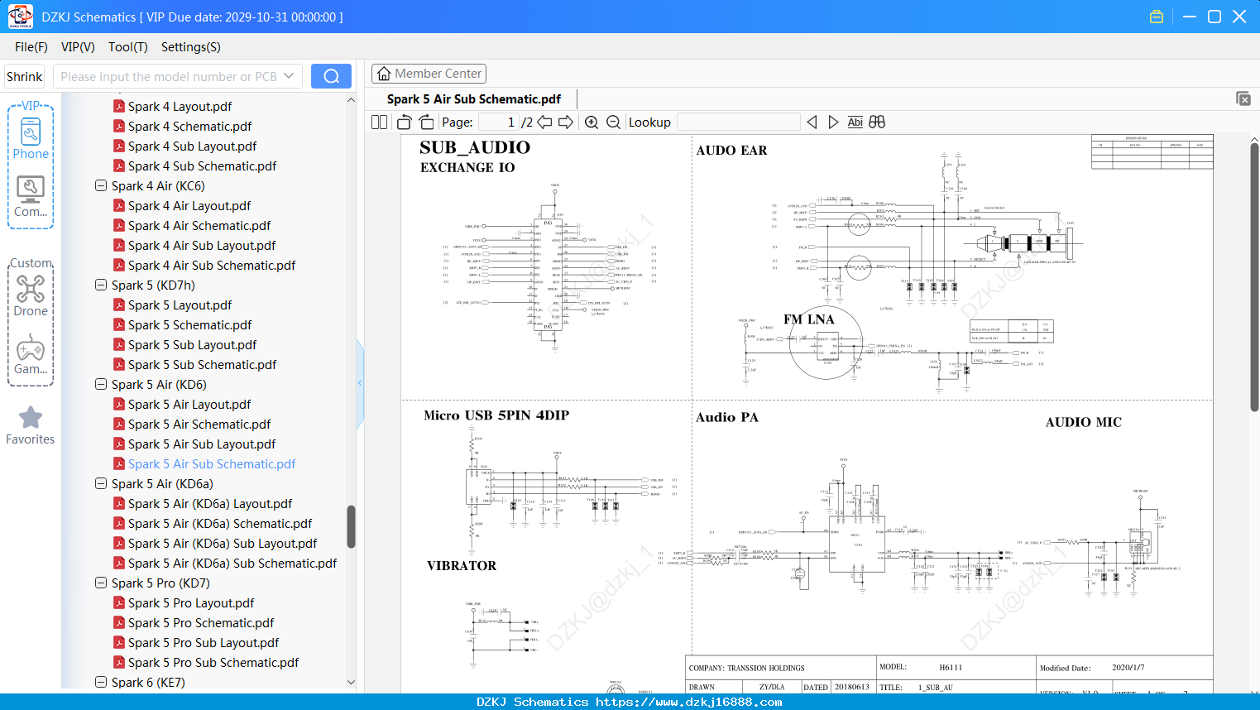The width and height of the screenshot is (1260, 710).
Task: Open Spark 5 Air Sub Schematic.pdf link
Action: (212, 464)
